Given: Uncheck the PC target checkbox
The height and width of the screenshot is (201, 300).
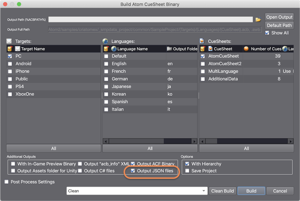Looking at the screenshot, I should pos(10,56).
